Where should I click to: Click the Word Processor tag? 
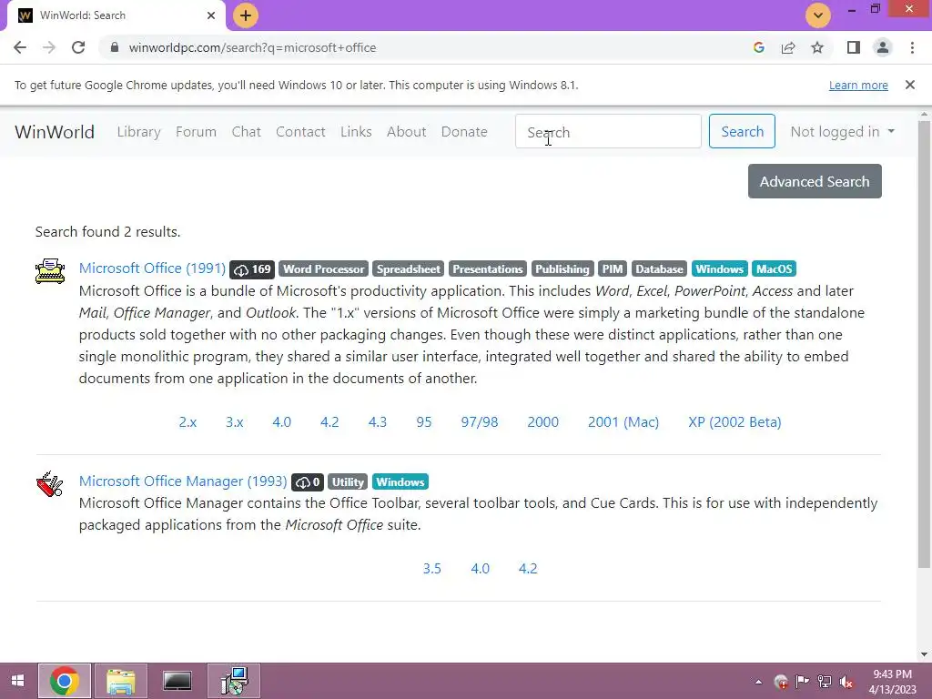point(323,269)
